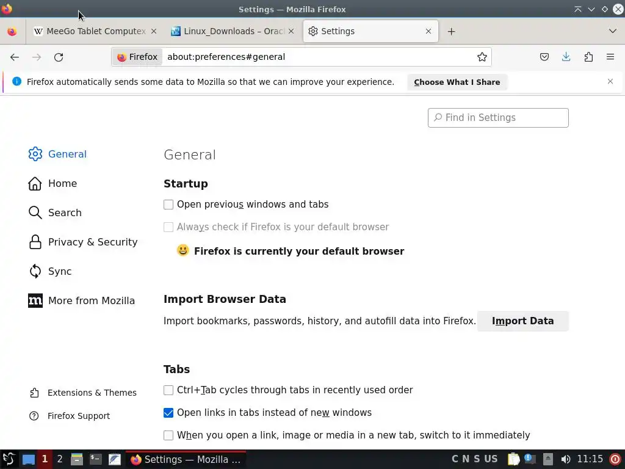625x469 pixels.
Task: Mute system volume from the taskbar
Action: 566,459
